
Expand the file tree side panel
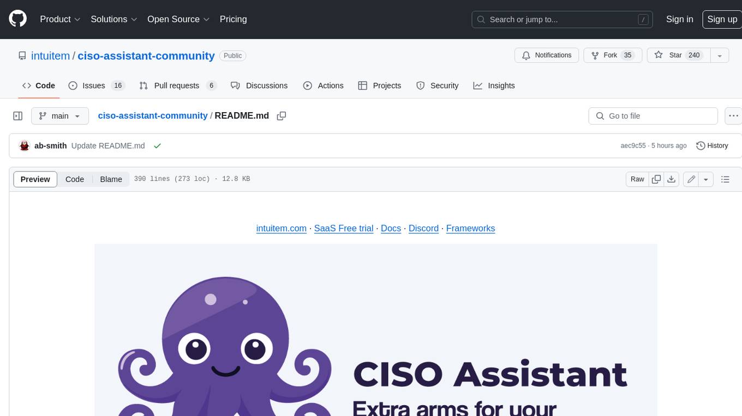pyautogui.click(x=18, y=116)
